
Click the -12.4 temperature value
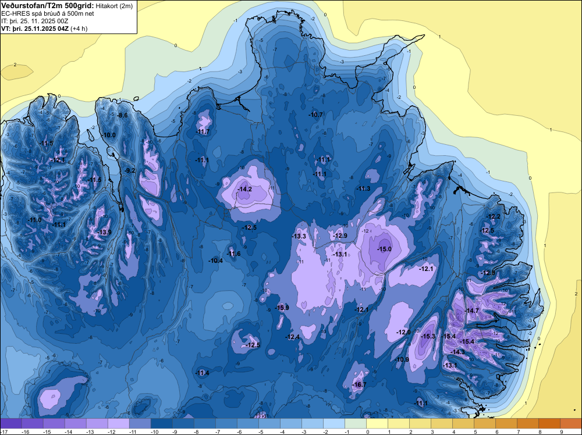(x=293, y=337)
